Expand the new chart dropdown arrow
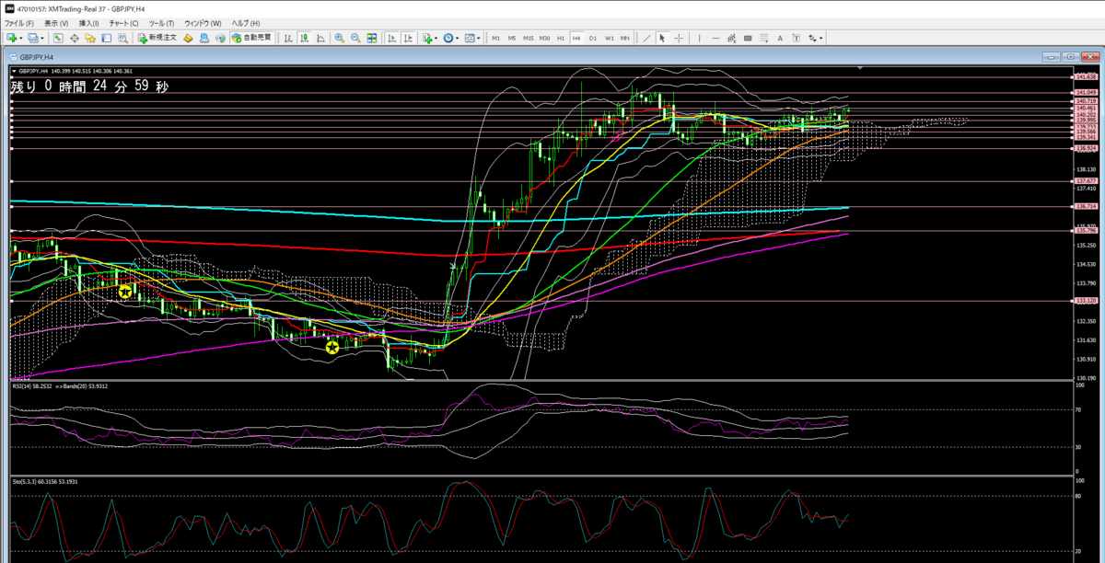1105x563 pixels. click(x=21, y=38)
